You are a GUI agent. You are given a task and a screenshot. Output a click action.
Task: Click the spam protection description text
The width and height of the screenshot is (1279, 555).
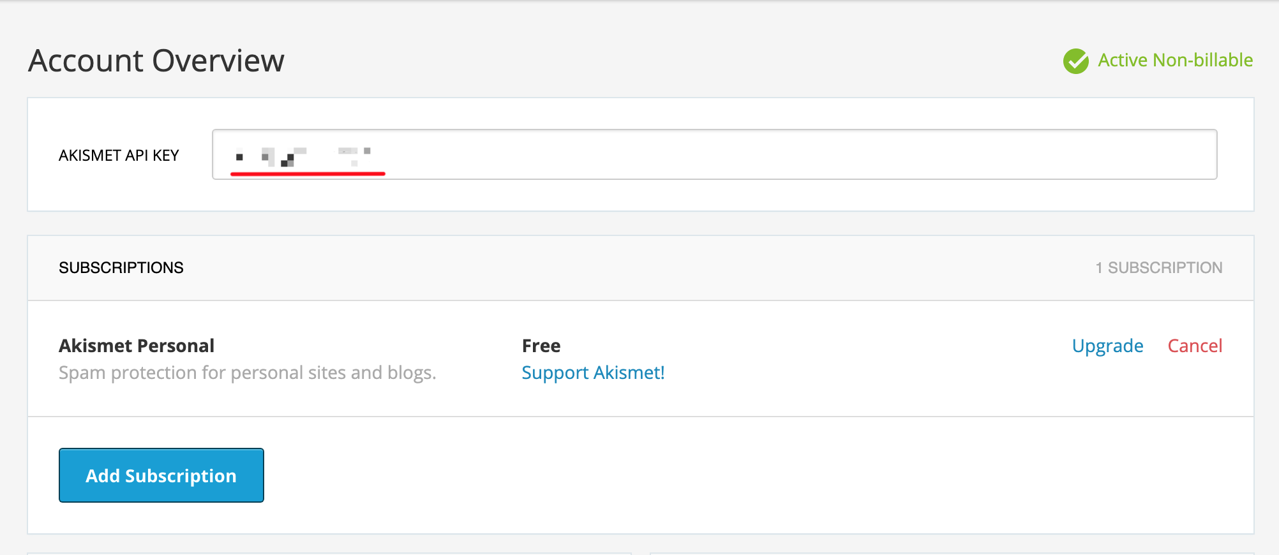point(248,373)
